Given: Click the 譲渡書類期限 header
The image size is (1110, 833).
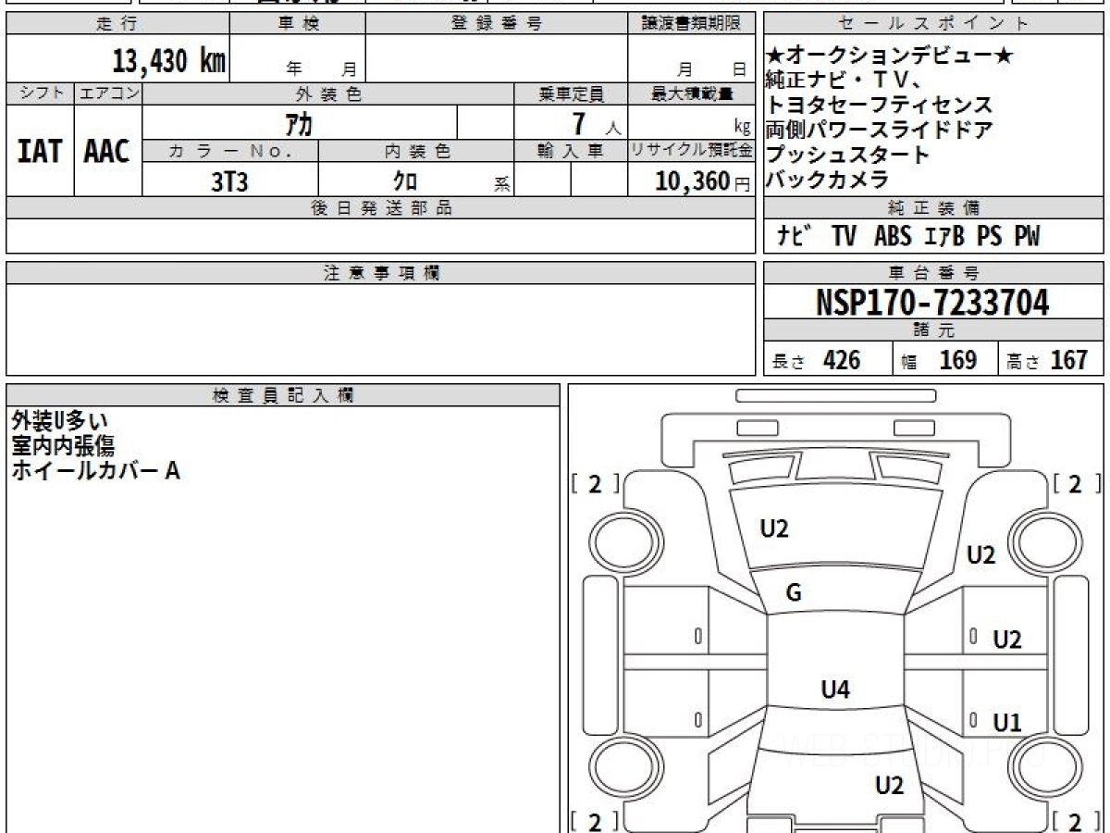Looking at the screenshot, I should click(x=691, y=24).
